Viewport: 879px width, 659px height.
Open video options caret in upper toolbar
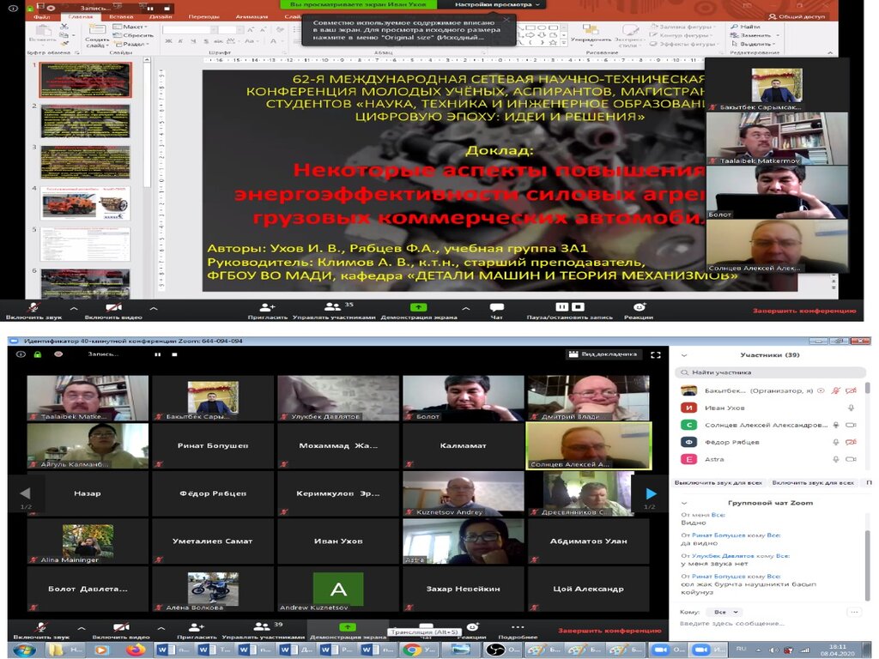coord(154,308)
